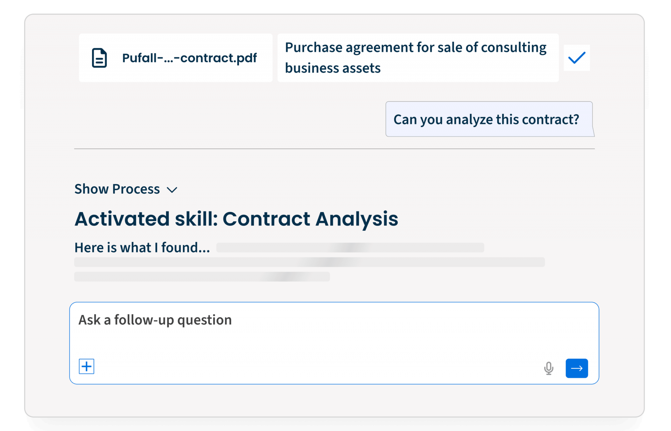
Task: Click the first loading bar beside 'found...'
Action: [x=350, y=248]
